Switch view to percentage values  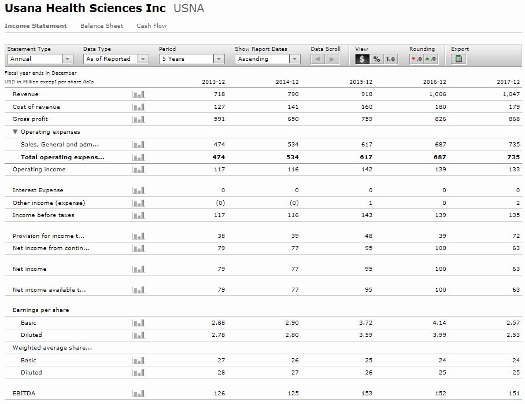(x=376, y=59)
